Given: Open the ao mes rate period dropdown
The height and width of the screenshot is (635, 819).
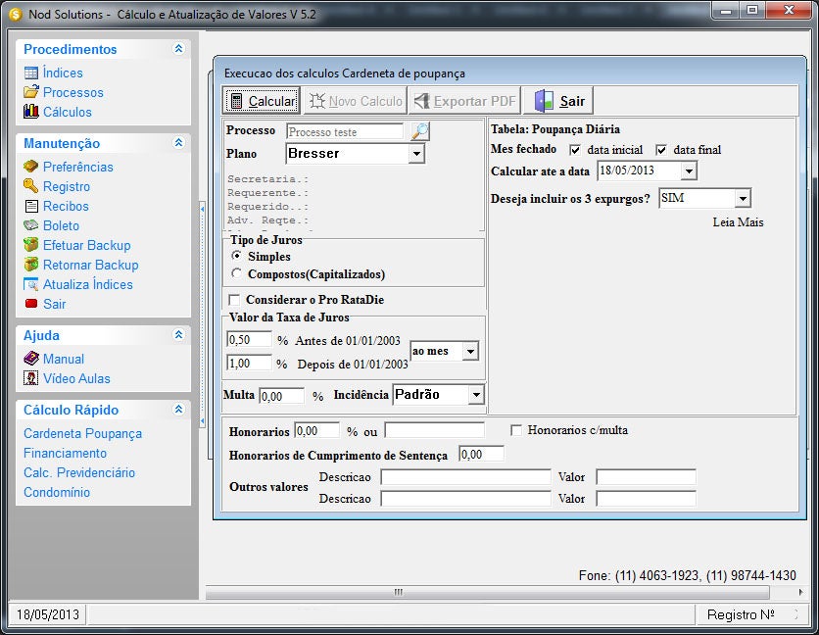Looking at the screenshot, I should coord(470,351).
